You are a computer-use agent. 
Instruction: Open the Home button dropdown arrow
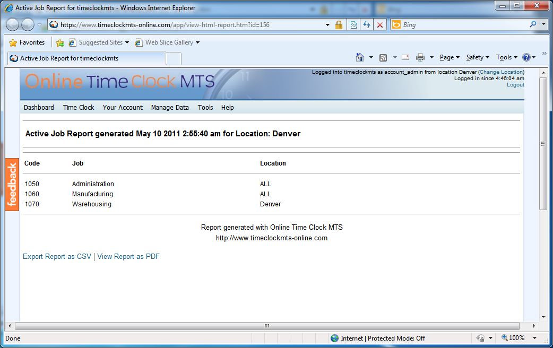click(371, 57)
